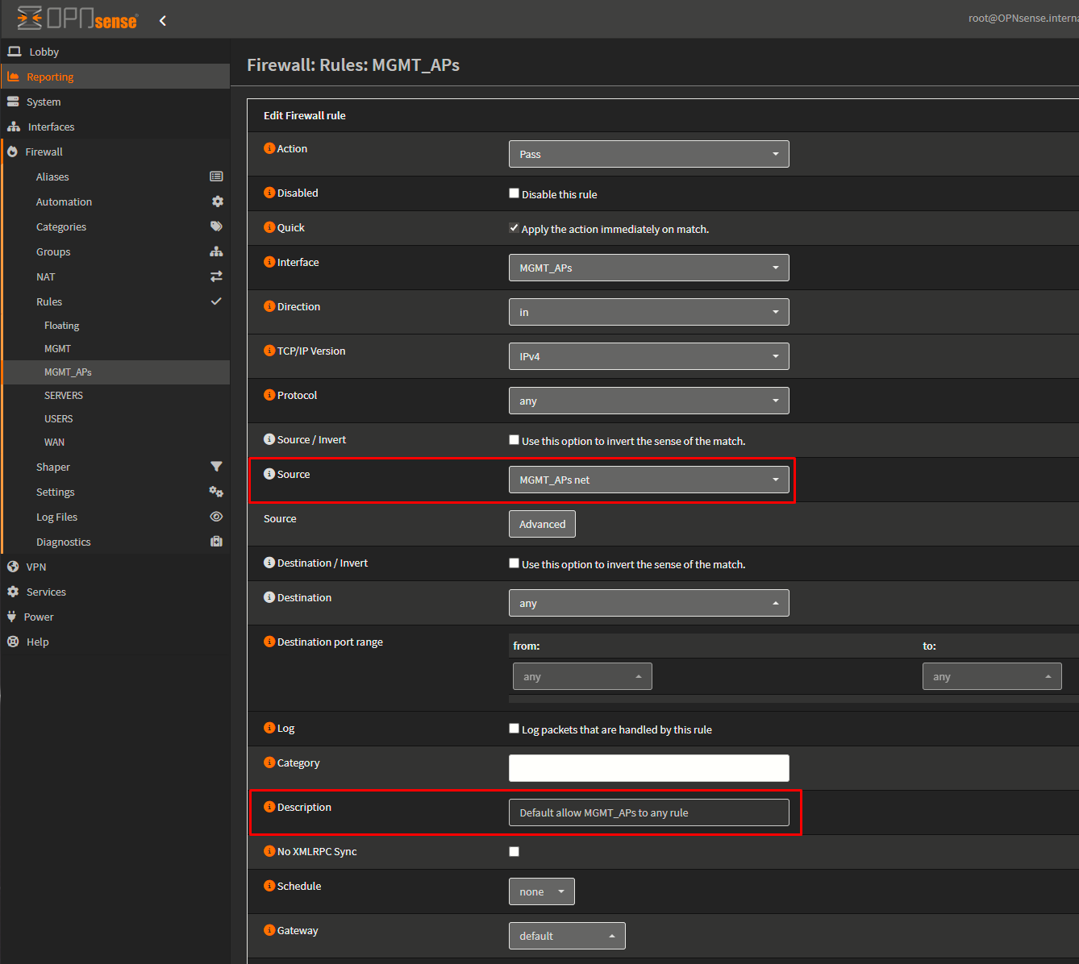Viewport: 1079px width, 964px height.
Task: Show help info icon for Description
Action: pyautogui.click(x=269, y=807)
